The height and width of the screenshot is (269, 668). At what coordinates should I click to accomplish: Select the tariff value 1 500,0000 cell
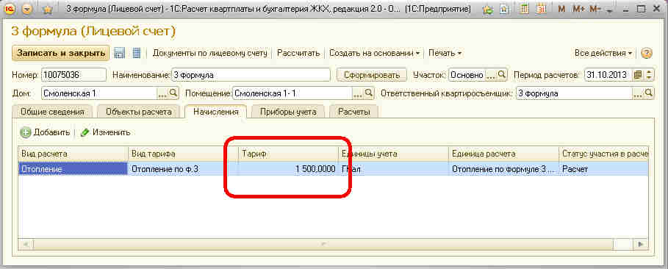coord(288,169)
